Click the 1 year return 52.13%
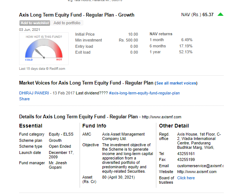The image size is (244, 194). (186, 52)
